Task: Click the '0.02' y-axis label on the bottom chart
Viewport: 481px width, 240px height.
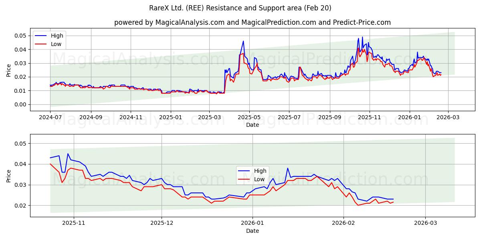Action: (x=21, y=206)
